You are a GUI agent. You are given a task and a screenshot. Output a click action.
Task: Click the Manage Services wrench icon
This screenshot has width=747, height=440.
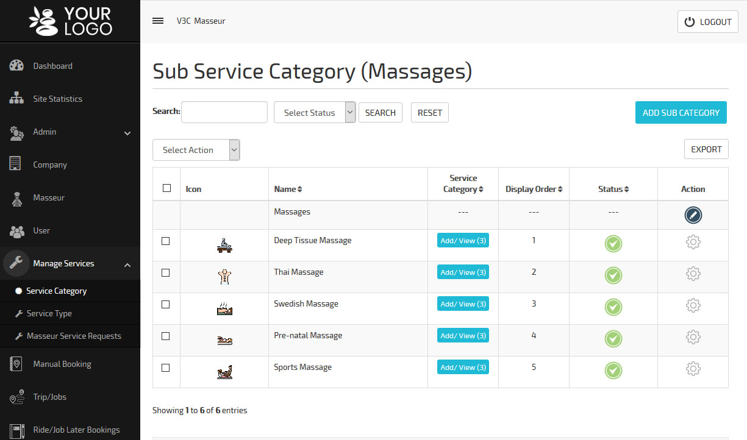16,263
